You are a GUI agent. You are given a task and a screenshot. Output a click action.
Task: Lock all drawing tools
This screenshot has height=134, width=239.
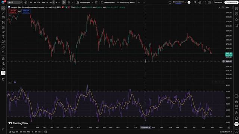click(x=3, y=68)
